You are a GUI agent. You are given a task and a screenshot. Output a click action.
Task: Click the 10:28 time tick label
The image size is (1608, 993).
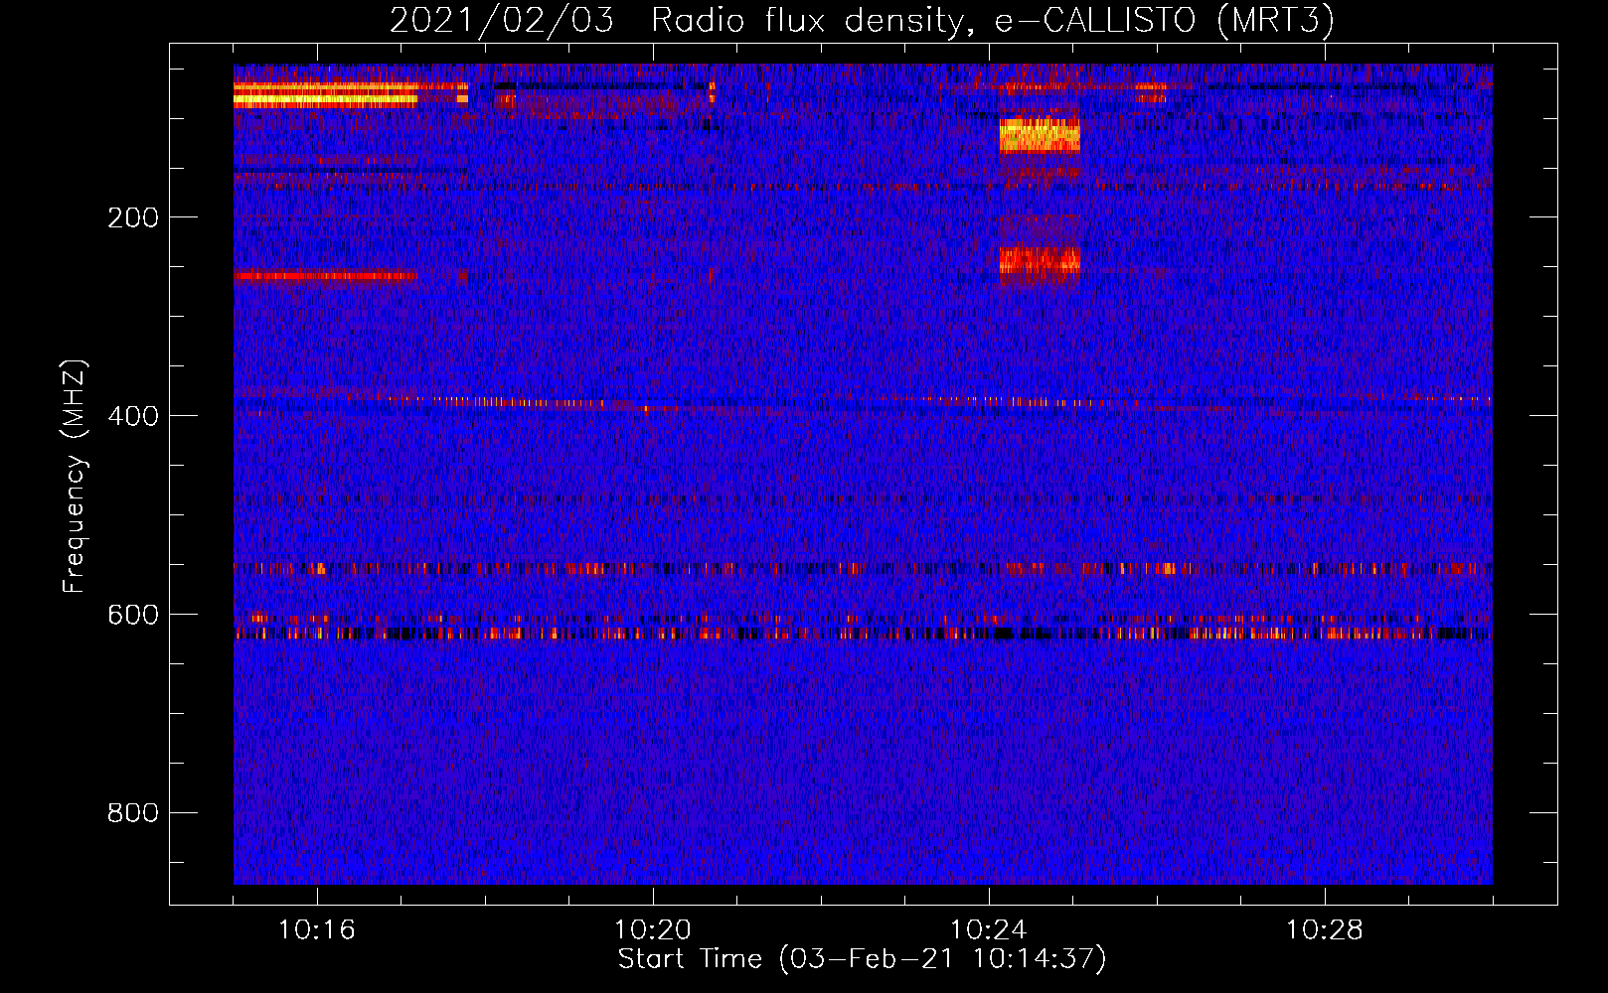1325,930
